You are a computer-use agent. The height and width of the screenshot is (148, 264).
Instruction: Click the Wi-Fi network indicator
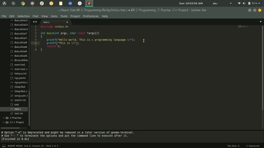pyautogui.click(x=239, y=3)
